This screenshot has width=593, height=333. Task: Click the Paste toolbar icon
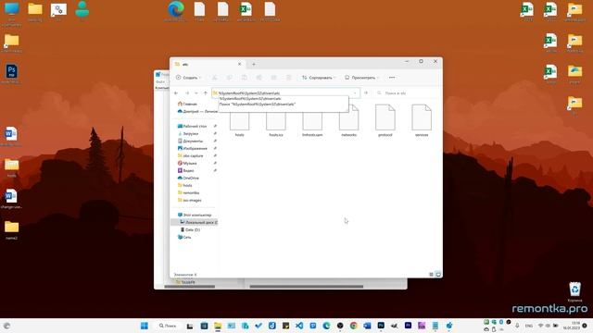pos(245,78)
